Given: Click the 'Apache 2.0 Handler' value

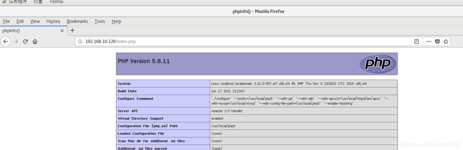Looking at the screenshot, I should point(227,111).
